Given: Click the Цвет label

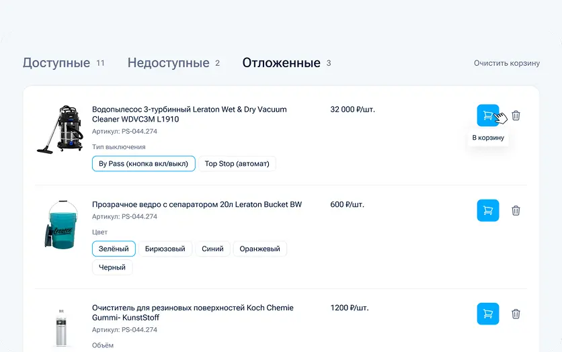Looking at the screenshot, I should pos(99,232).
